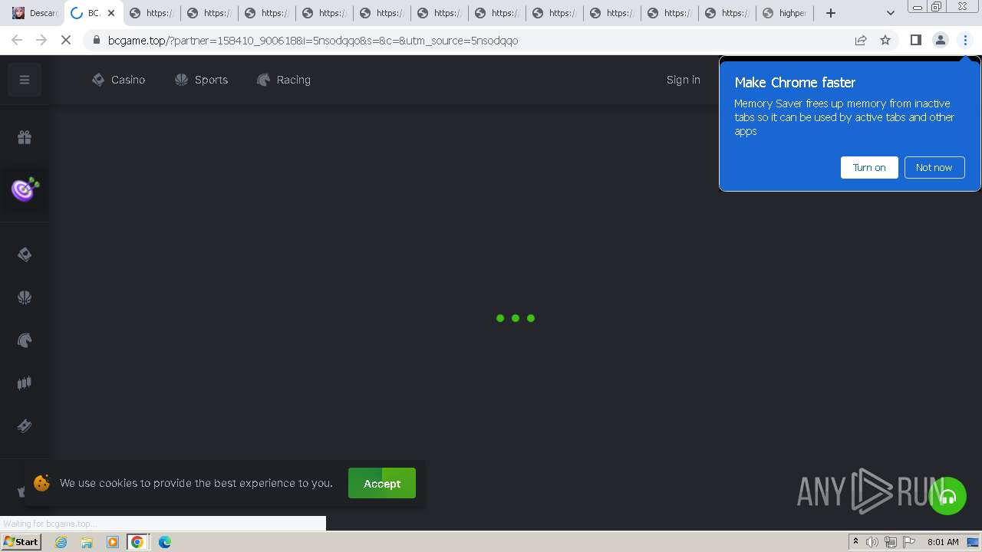The width and height of the screenshot is (982, 552).
Task: Go to Sports section
Action: point(202,80)
